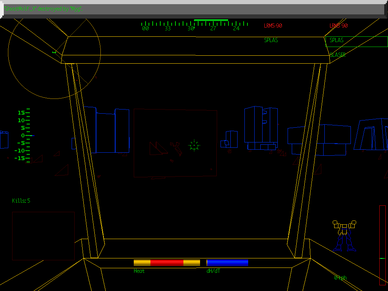Click the red Heat gauge bar

click(x=167, y=263)
